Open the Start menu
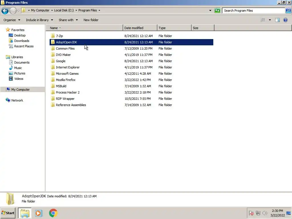The width and height of the screenshot is (292, 219). pyautogui.click(x=8, y=213)
